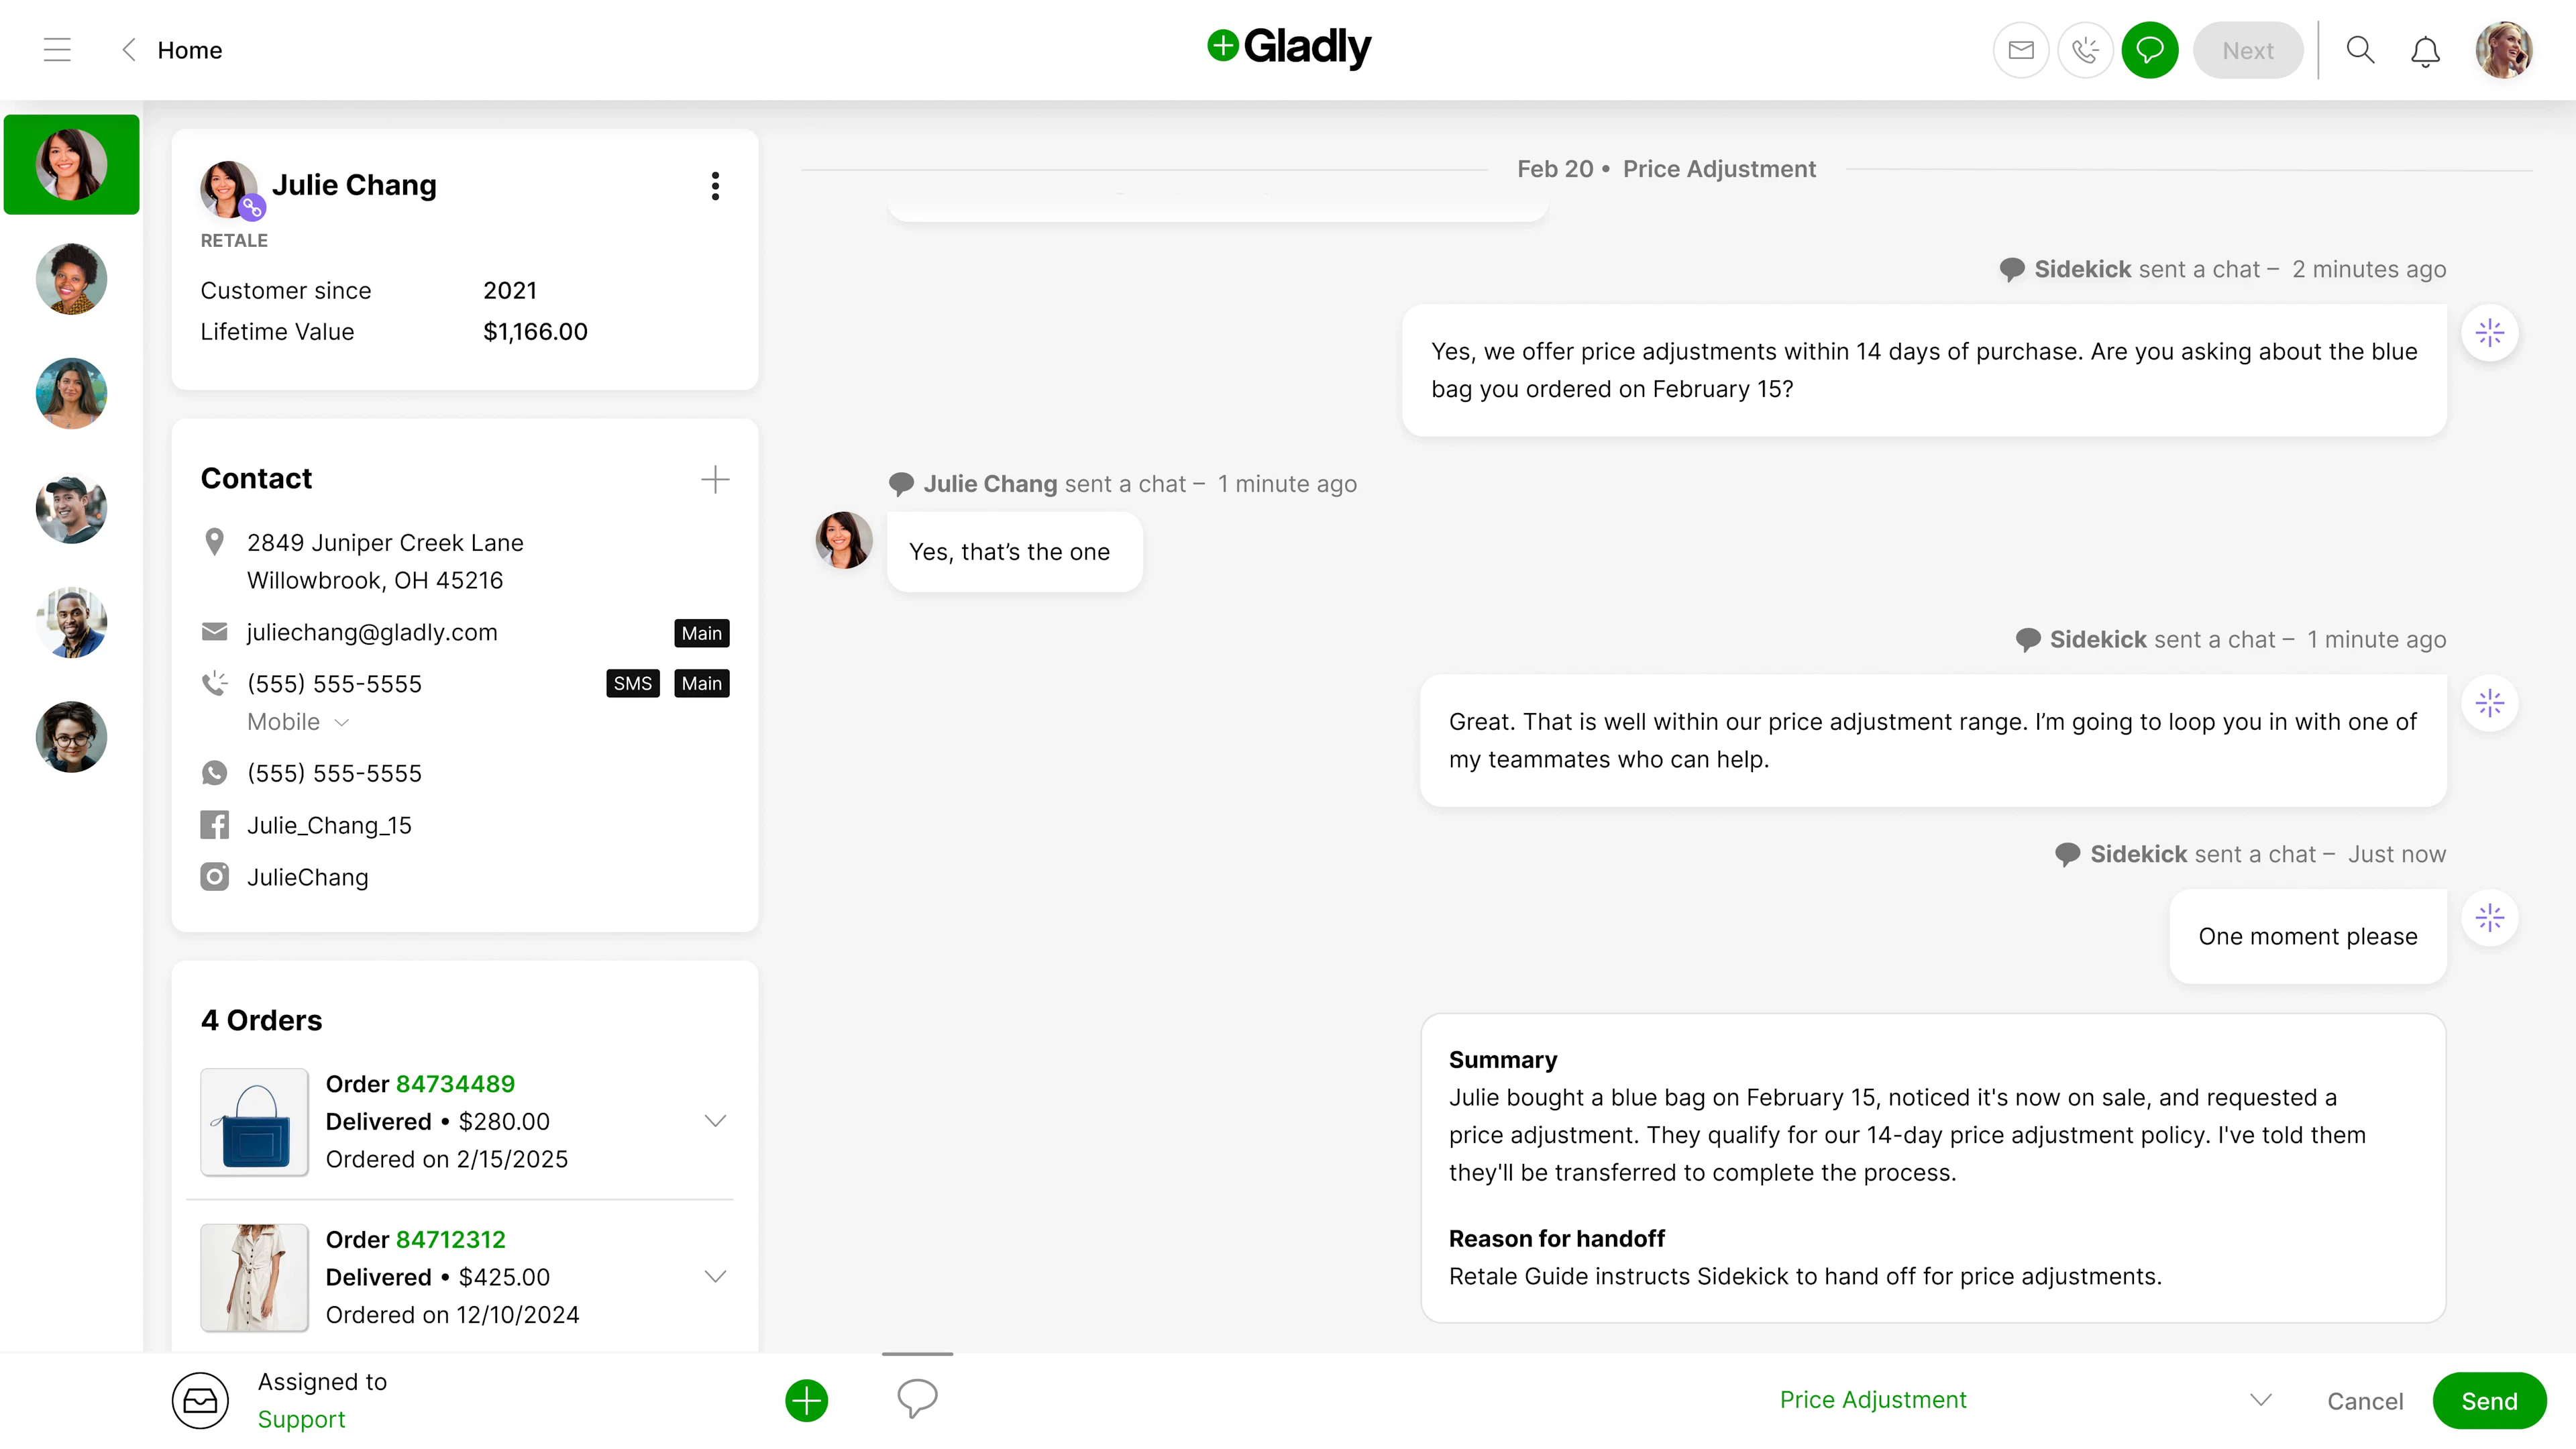This screenshot has height=1449, width=2576.
Task: Start a call using the phone icon
Action: (2086, 50)
